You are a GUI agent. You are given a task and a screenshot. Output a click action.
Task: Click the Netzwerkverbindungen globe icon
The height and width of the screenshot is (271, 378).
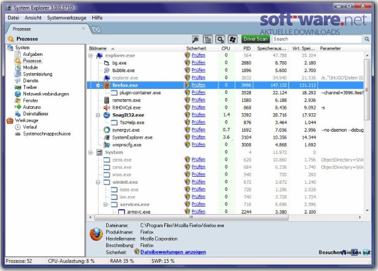click(x=18, y=94)
